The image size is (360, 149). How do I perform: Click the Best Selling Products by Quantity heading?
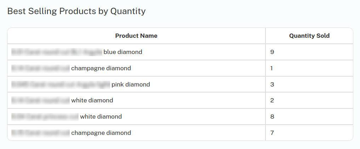76,11
